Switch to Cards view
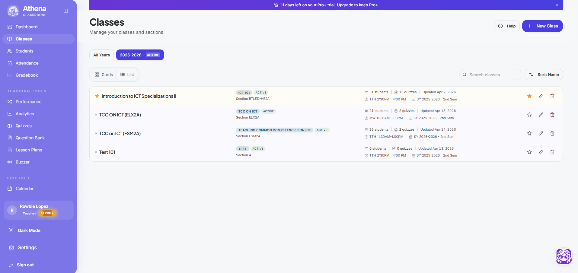Image resolution: width=578 pixels, height=273 pixels. (x=104, y=75)
